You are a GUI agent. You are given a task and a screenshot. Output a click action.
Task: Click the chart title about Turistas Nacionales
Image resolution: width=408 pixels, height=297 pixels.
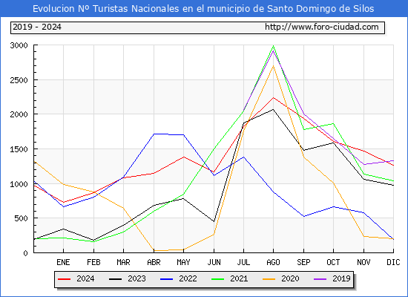pos(203,9)
